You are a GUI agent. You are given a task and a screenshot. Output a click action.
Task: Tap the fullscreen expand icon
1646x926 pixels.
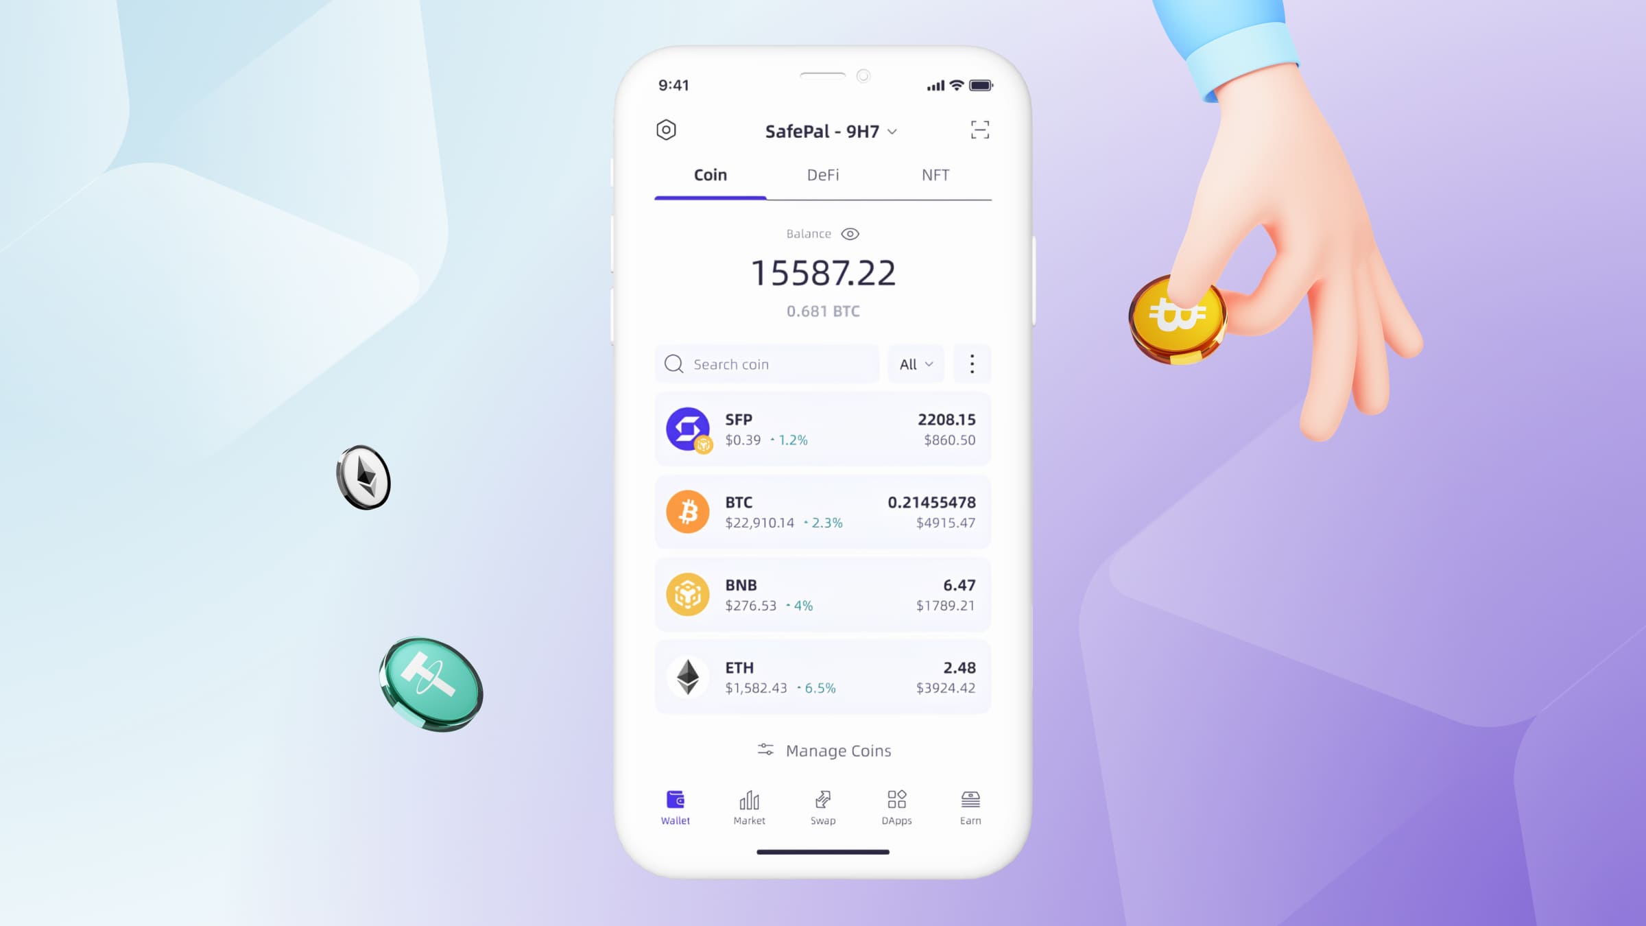pos(979,129)
